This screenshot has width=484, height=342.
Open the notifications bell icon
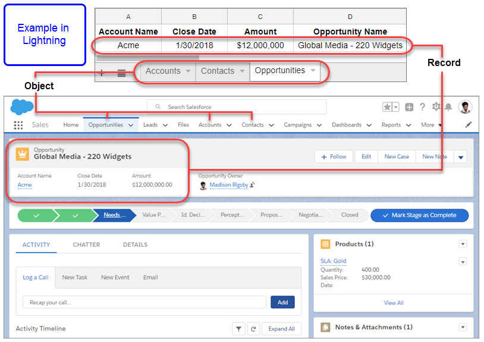448,107
